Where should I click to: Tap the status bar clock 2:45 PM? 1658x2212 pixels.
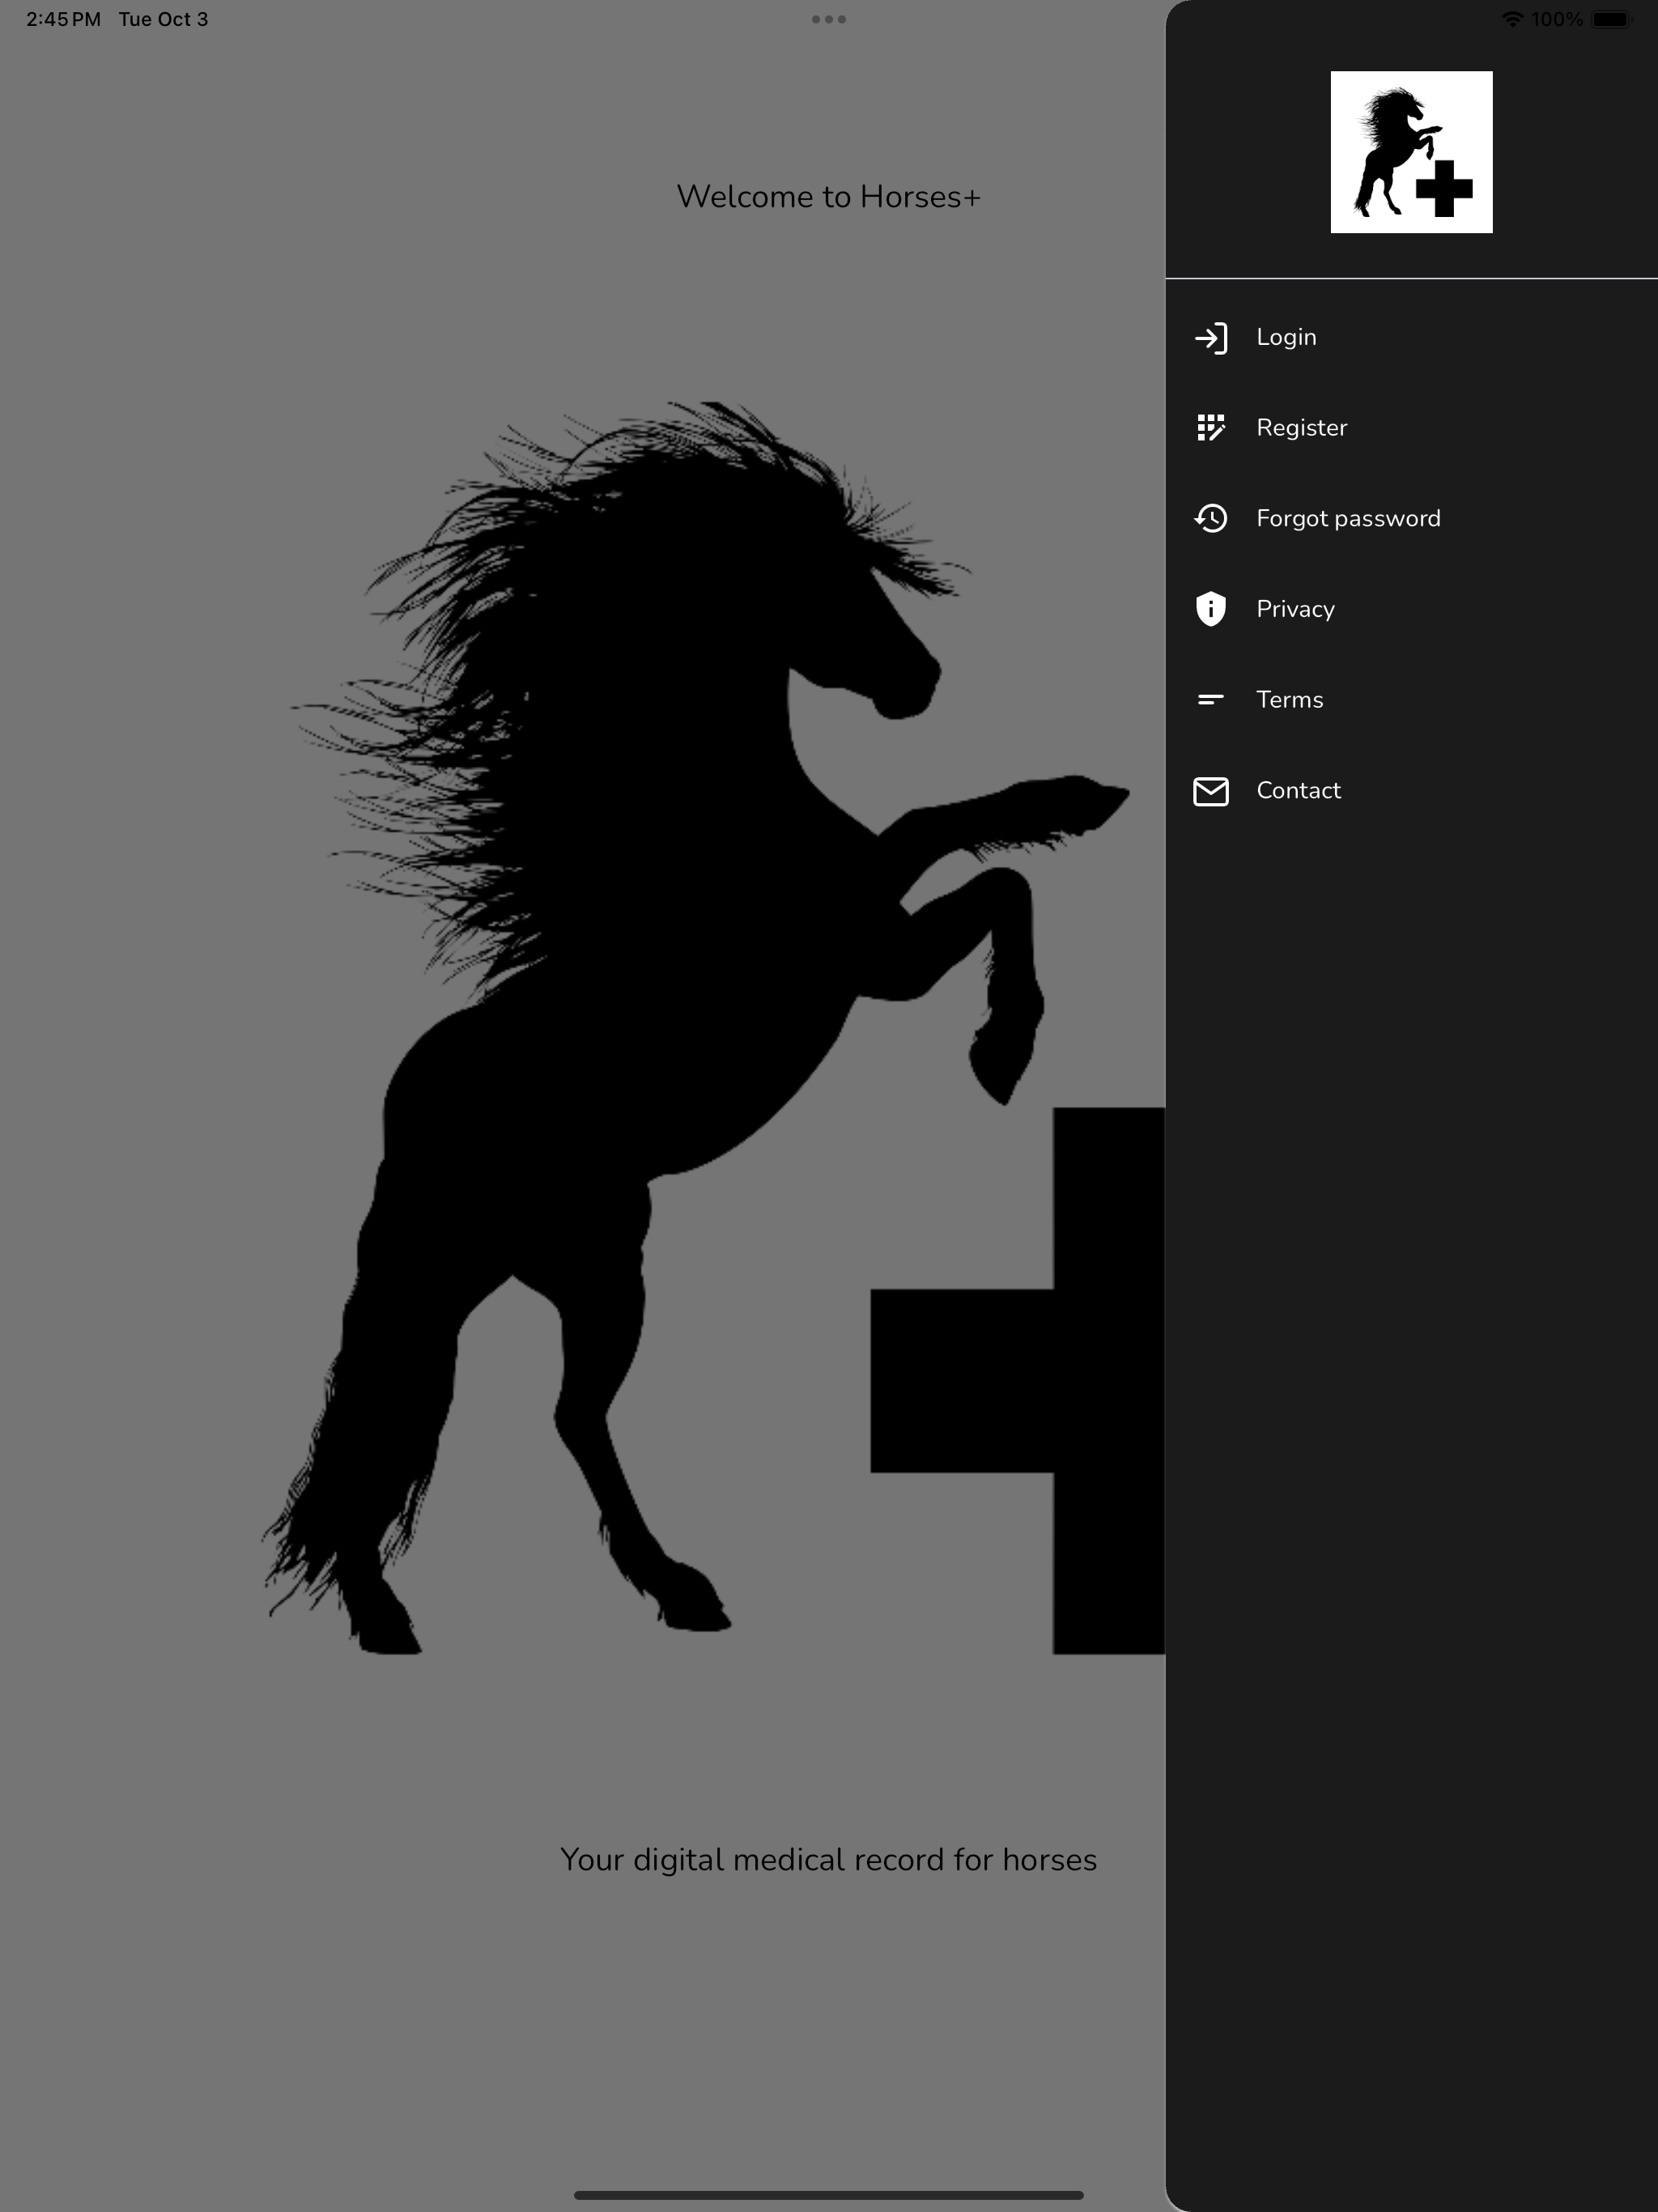click(x=63, y=19)
